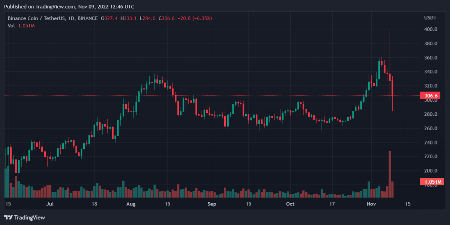Image resolution: width=450 pixels, height=225 pixels.
Task: Click the 280.0 price axis label
Action: click(x=430, y=114)
